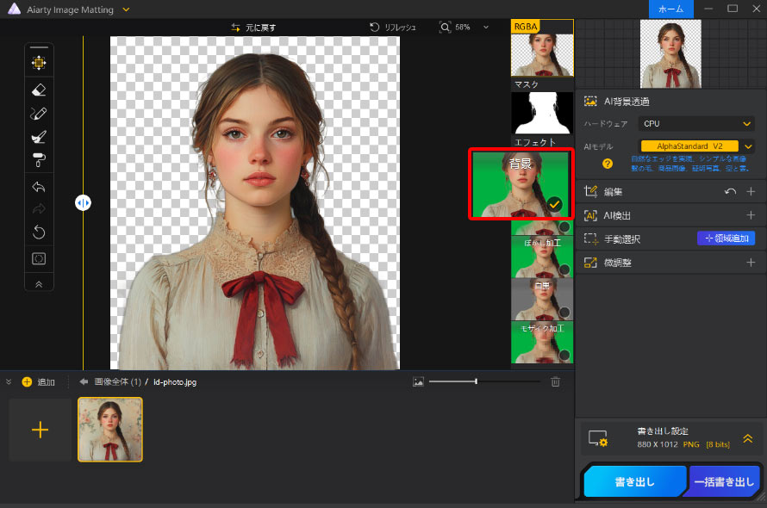Open the AIモデル AlphaStandard V2 dropdown
767x508 pixels.
coord(696,146)
